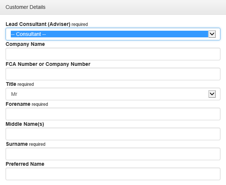Click the Forename label text
This screenshot has width=226, height=185.
18,104
